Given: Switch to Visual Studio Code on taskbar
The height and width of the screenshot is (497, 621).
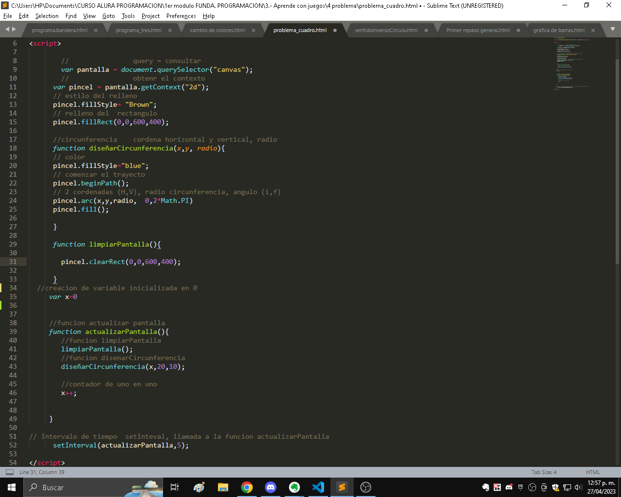Looking at the screenshot, I should (x=318, y=487).
